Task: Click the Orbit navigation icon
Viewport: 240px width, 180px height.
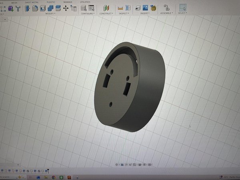Action: coord(117,165)
